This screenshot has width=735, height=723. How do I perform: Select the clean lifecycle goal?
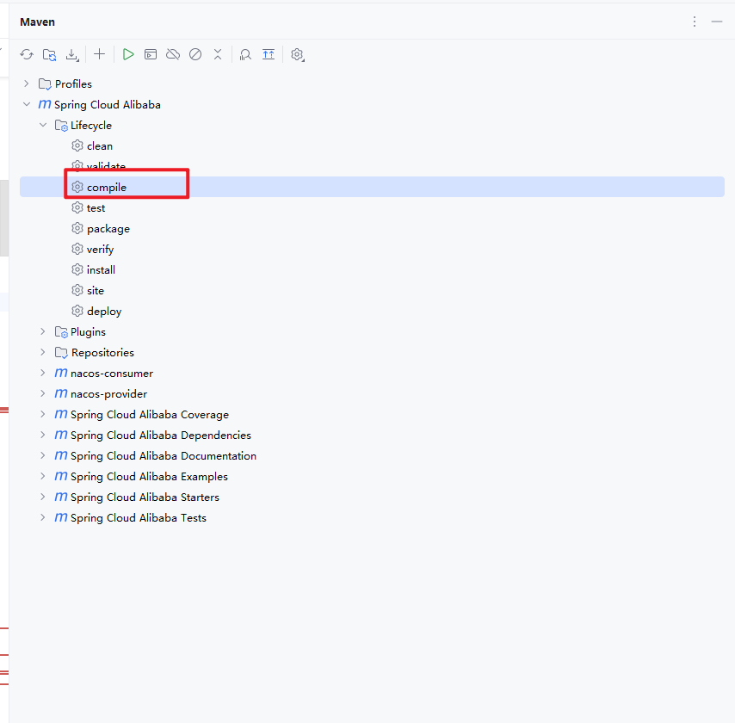[99, 146]
